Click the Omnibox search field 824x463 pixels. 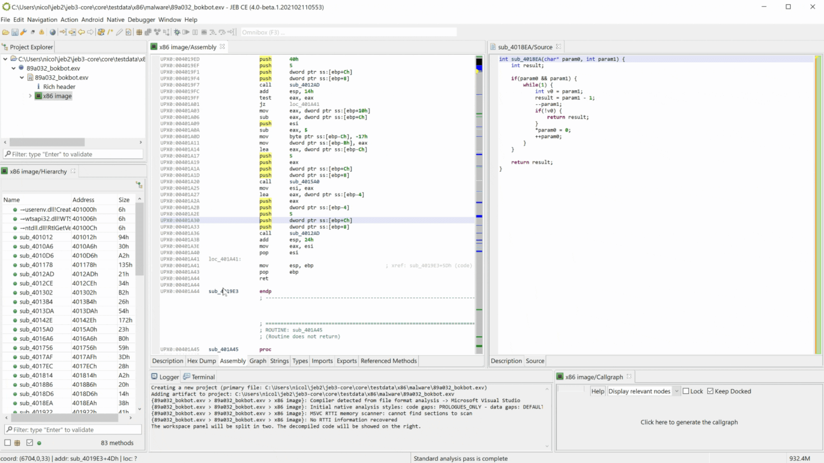(348, 32)
